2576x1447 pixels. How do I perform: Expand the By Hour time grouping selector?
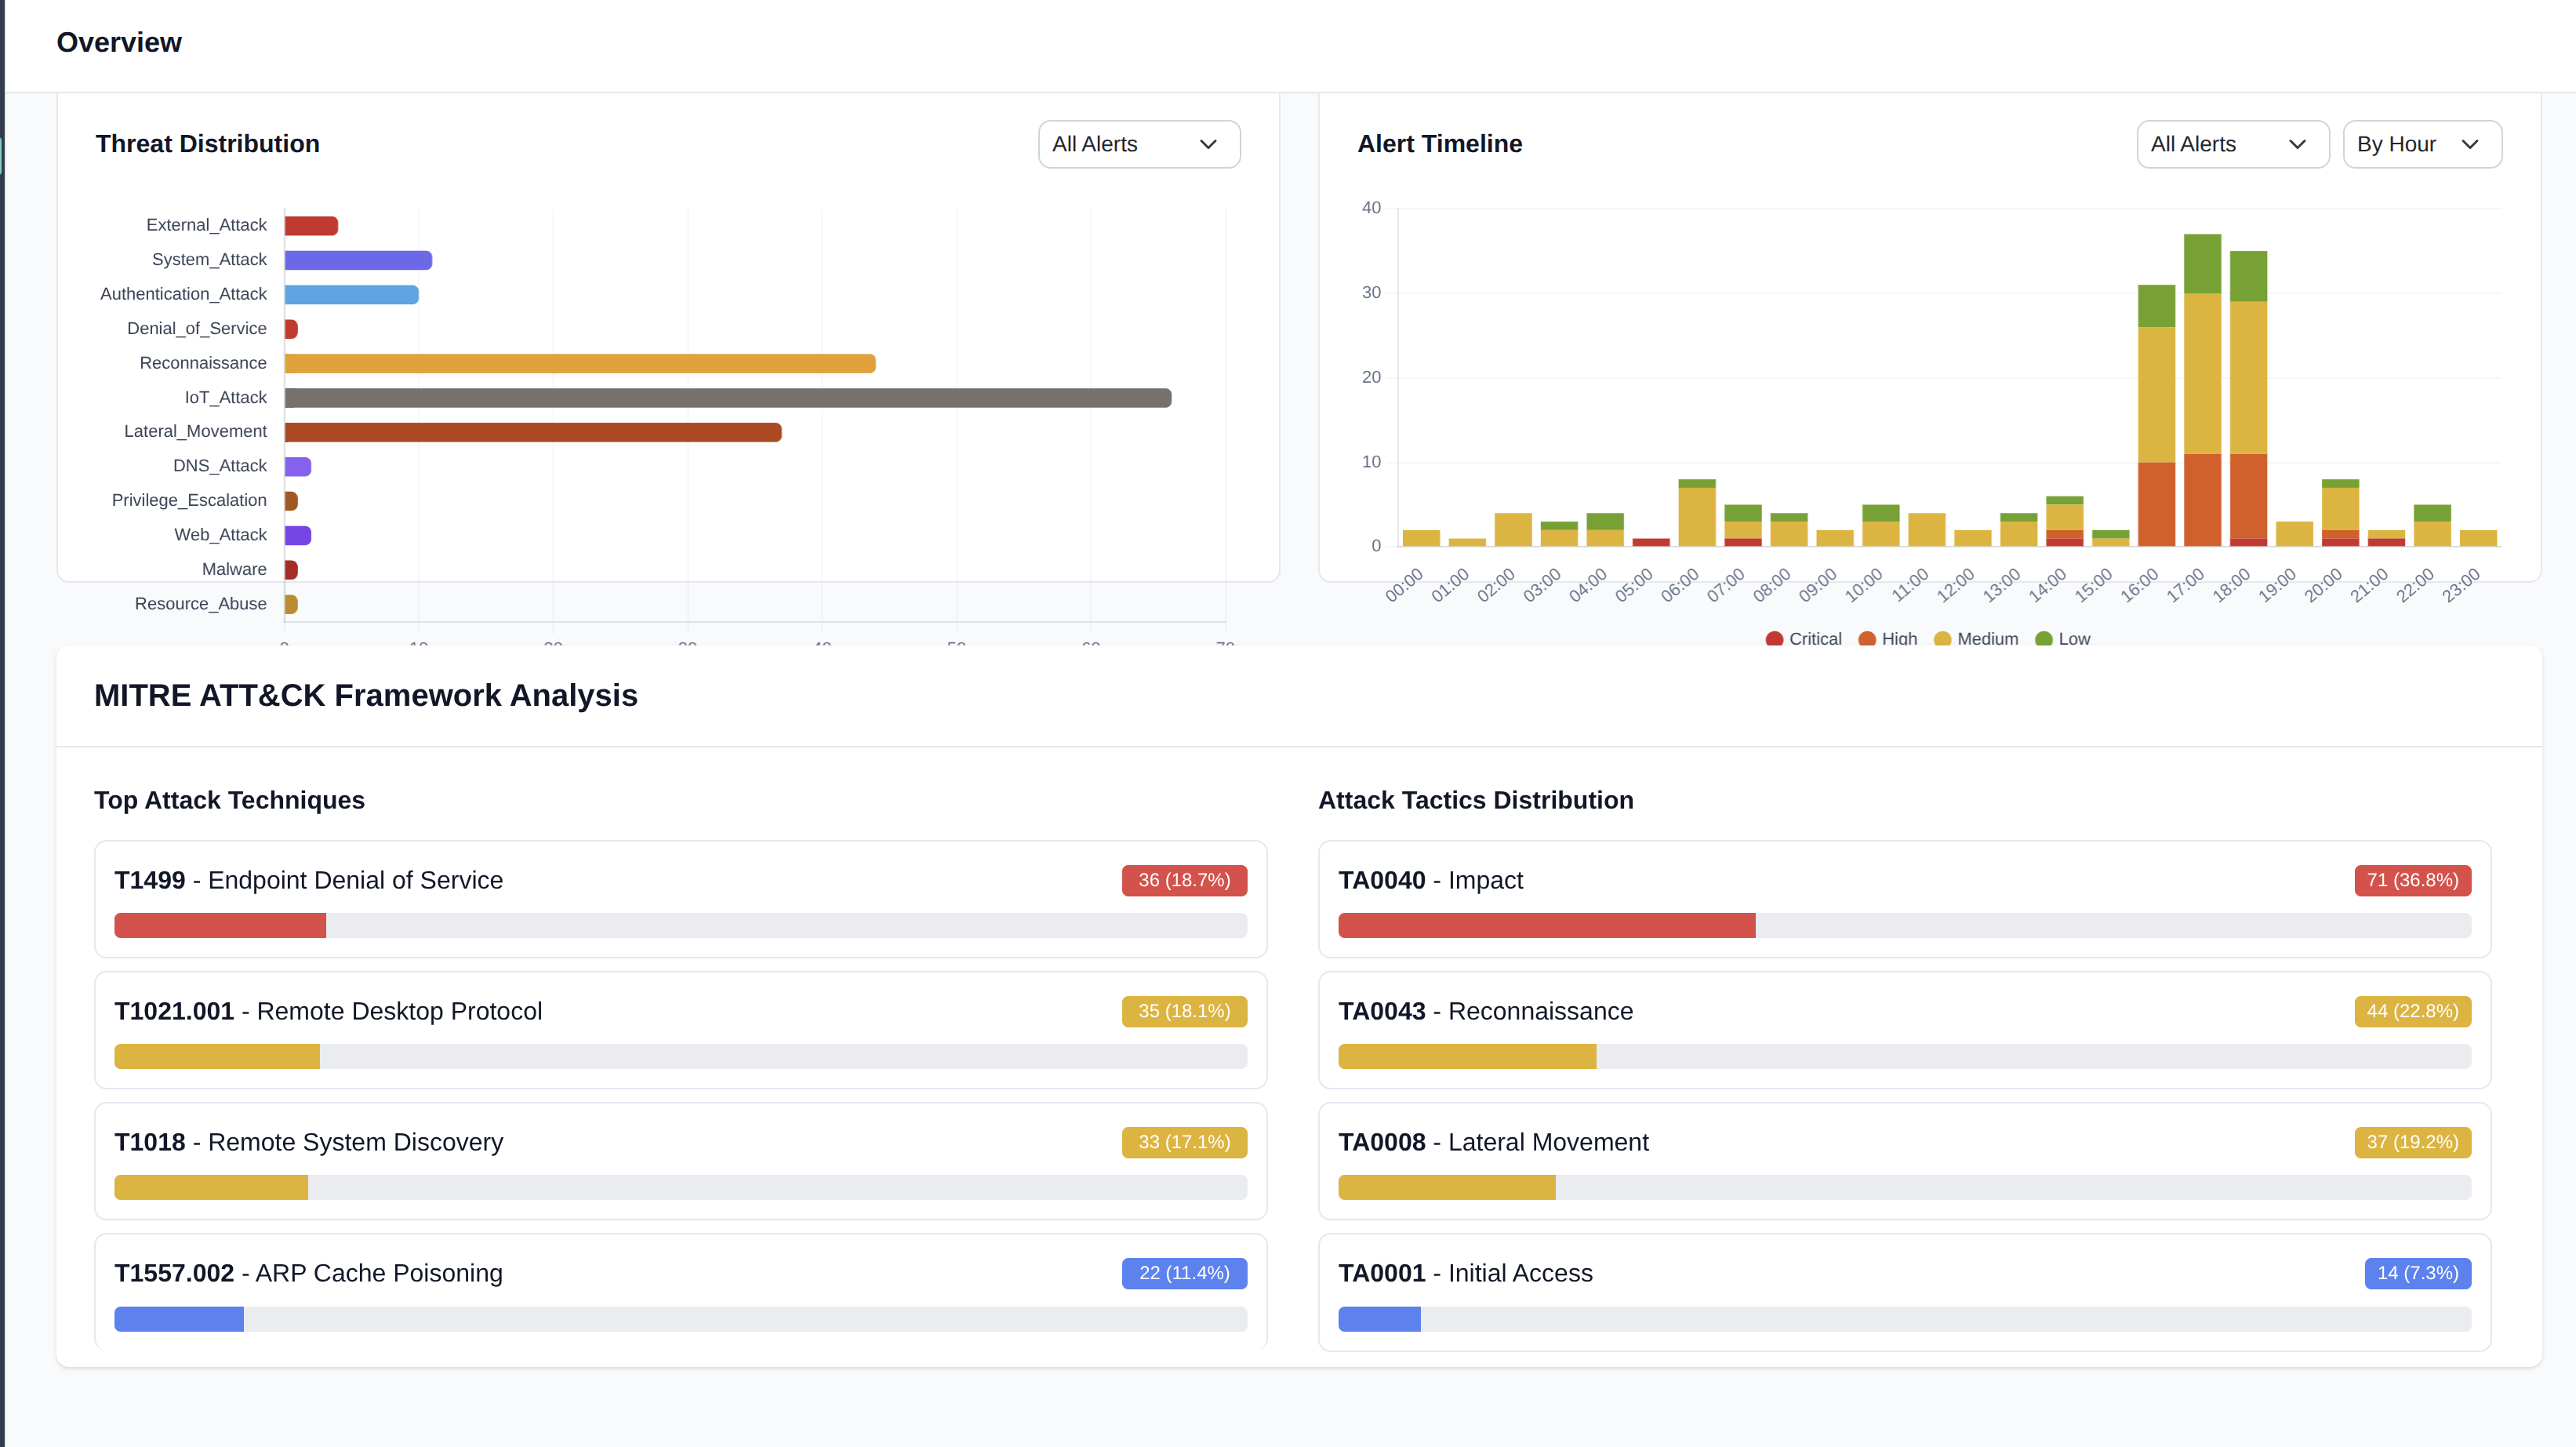click(2421, 144)
